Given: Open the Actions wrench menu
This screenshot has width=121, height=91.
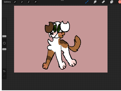Looking at the screenshot, I should click(x=15, y=2).
